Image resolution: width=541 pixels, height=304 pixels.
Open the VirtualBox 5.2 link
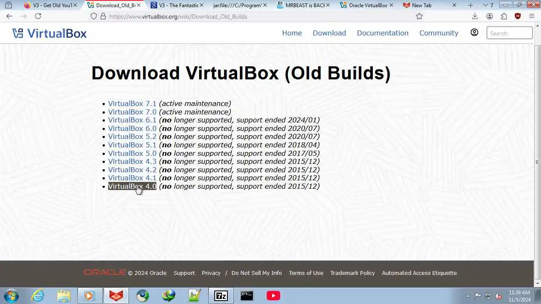click(132, 136)
